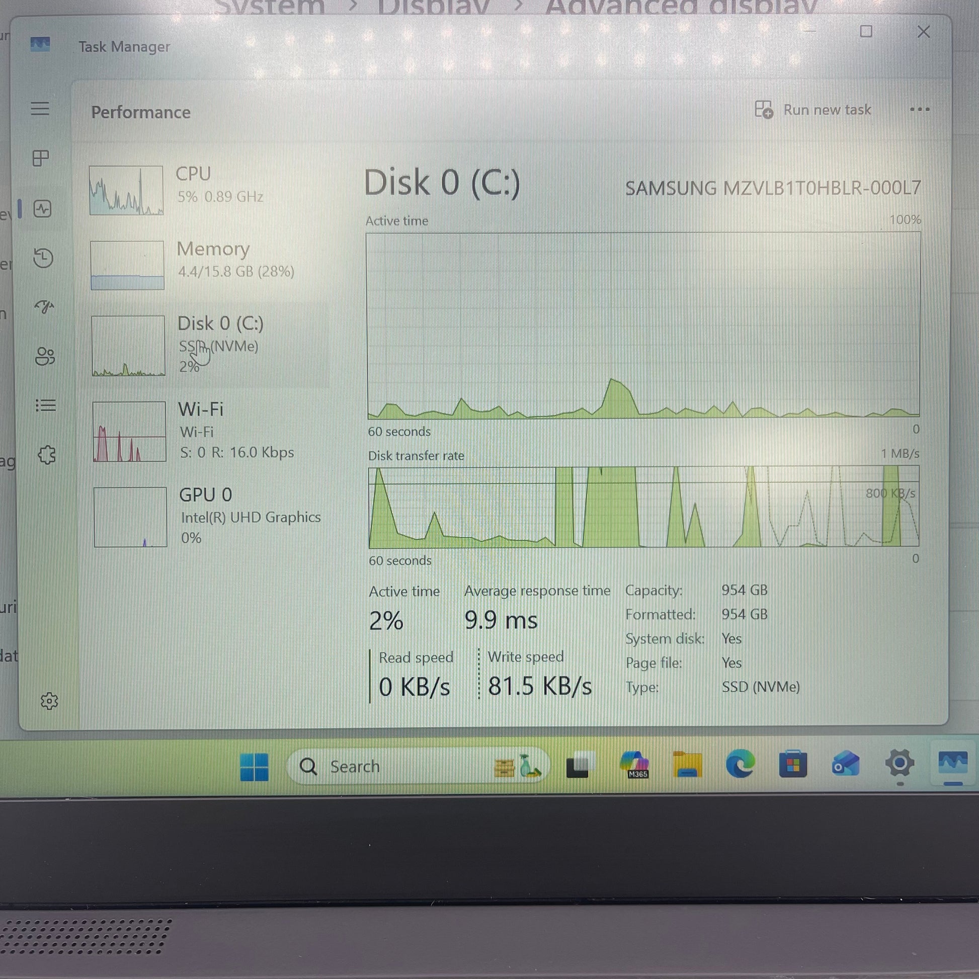This screenshot has height=979, width=979.
Task: Click Run new task button
Action: click(813, 110)
